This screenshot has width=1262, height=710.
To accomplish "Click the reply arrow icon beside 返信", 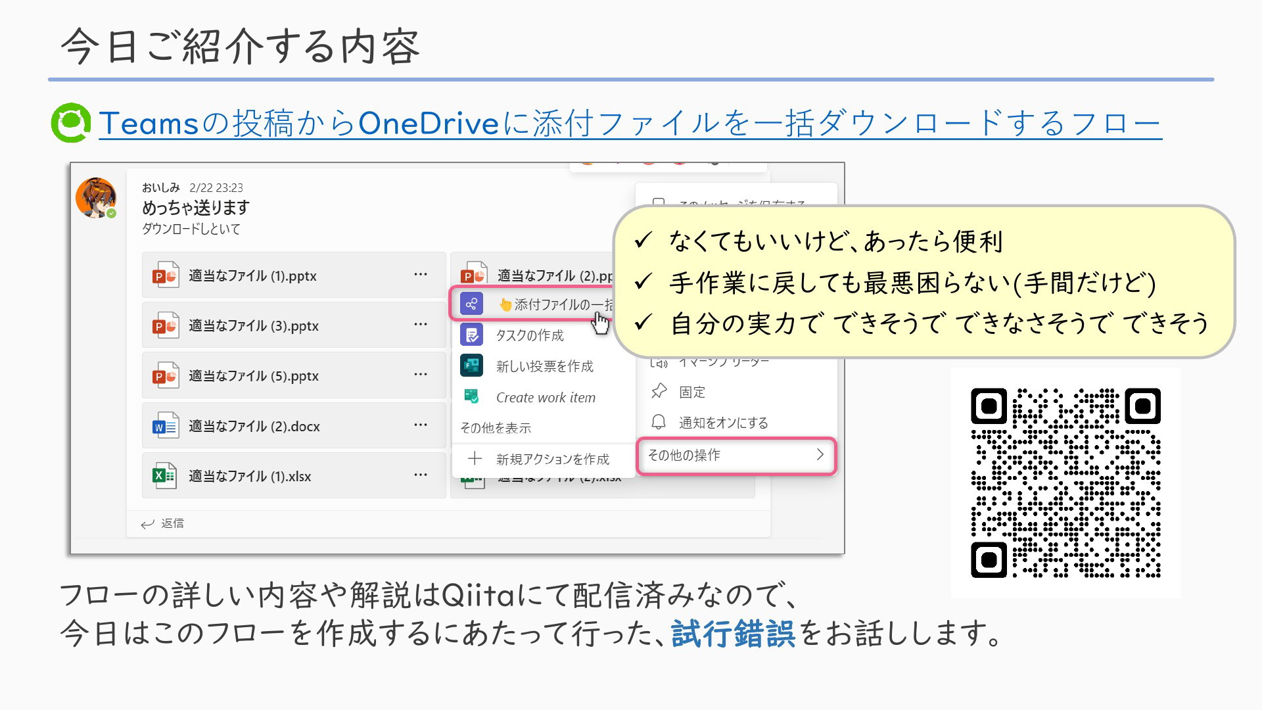I will point(148,524).
